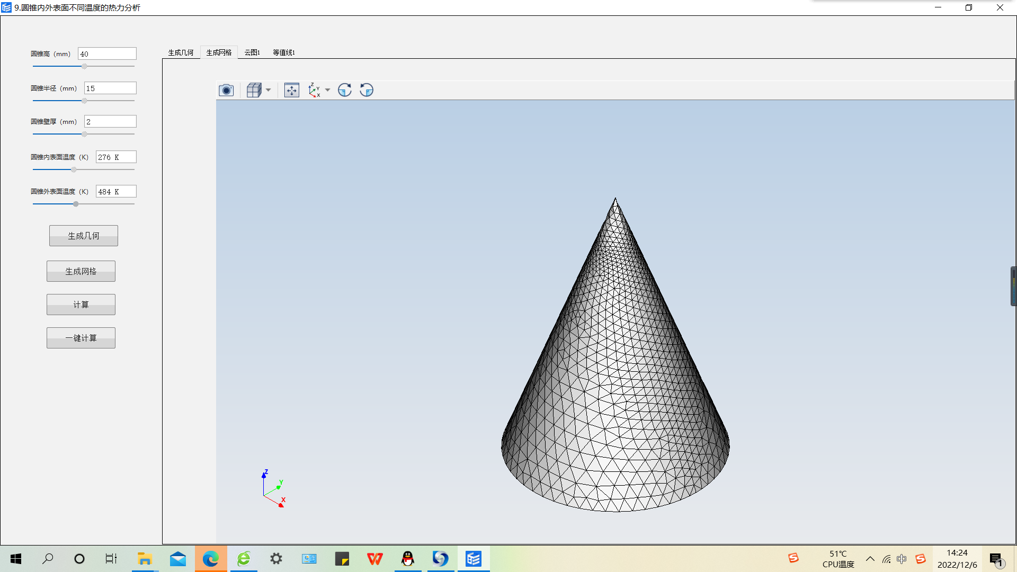
Task: Click the cone radius slider handle
Action: [x=84, y=101]
